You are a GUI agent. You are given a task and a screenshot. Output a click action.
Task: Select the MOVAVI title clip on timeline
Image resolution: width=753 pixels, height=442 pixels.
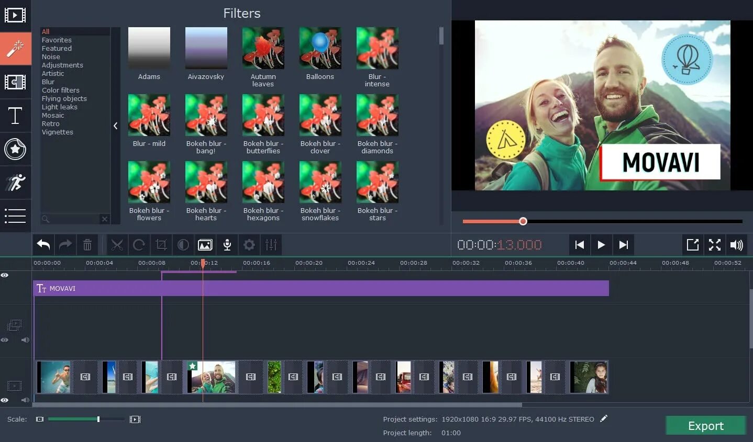click(321, 288)
